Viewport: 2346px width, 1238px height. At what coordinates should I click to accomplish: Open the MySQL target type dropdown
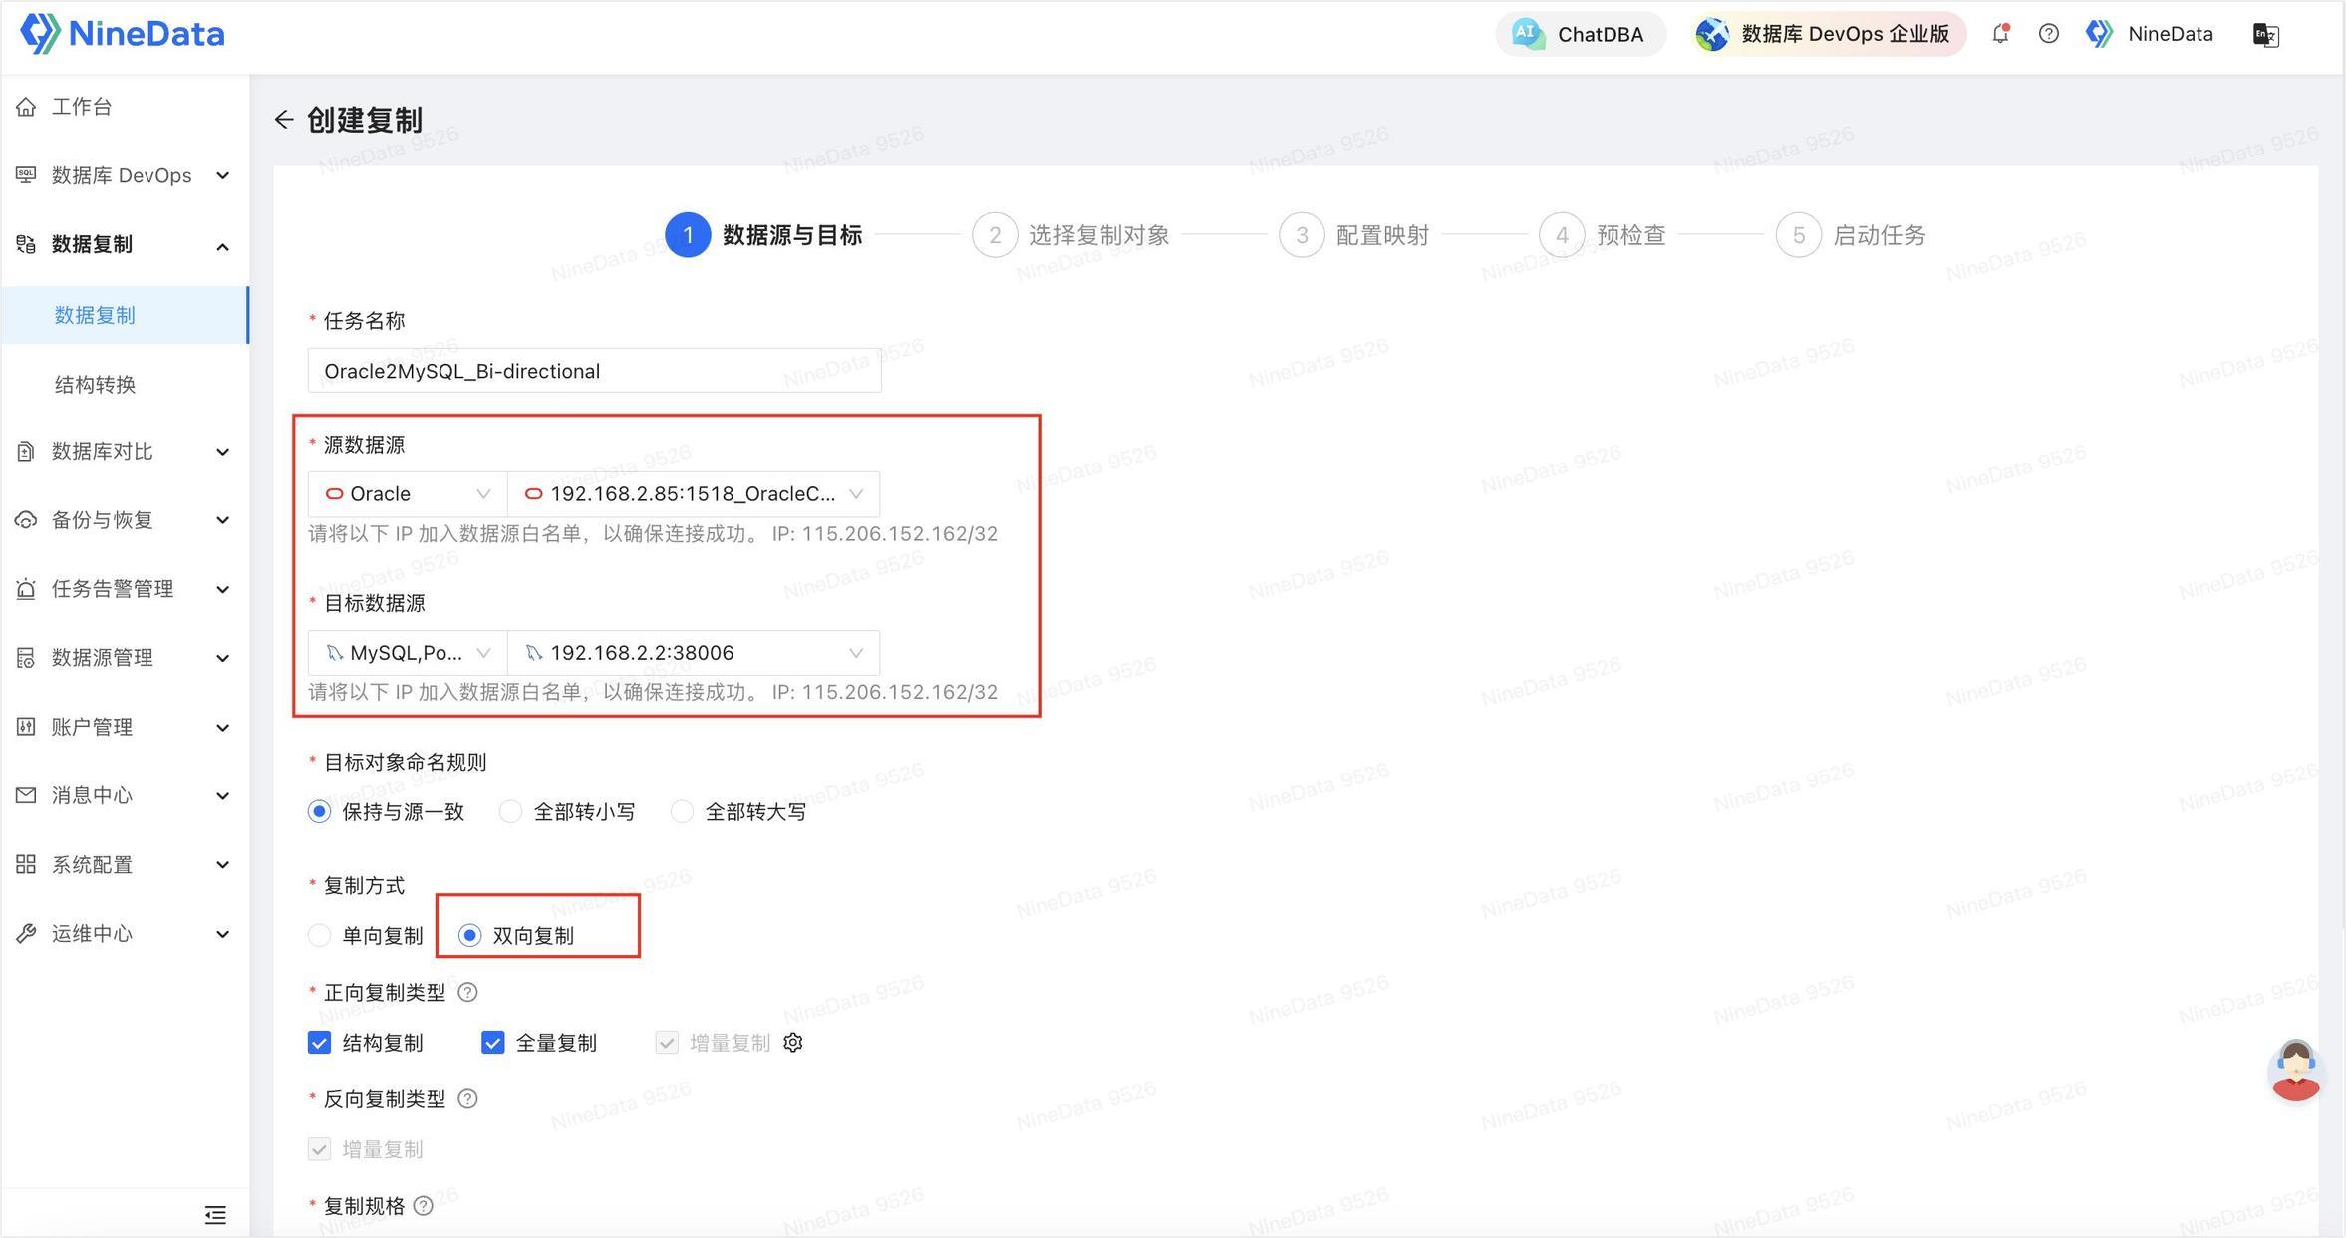point(408,653)
